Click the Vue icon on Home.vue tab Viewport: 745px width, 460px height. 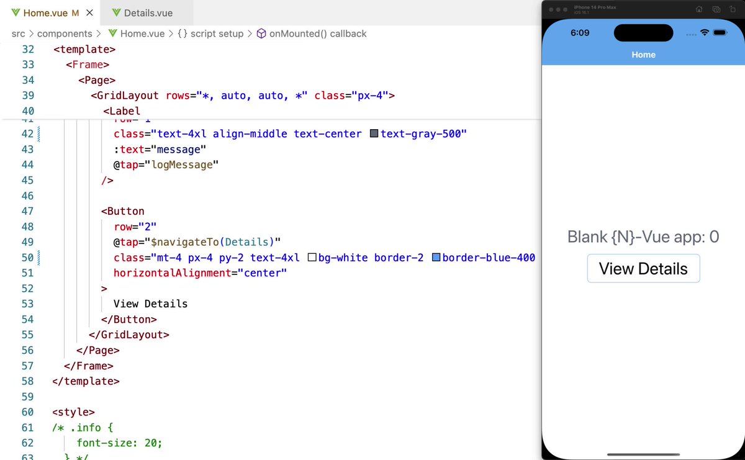(16, 13)
